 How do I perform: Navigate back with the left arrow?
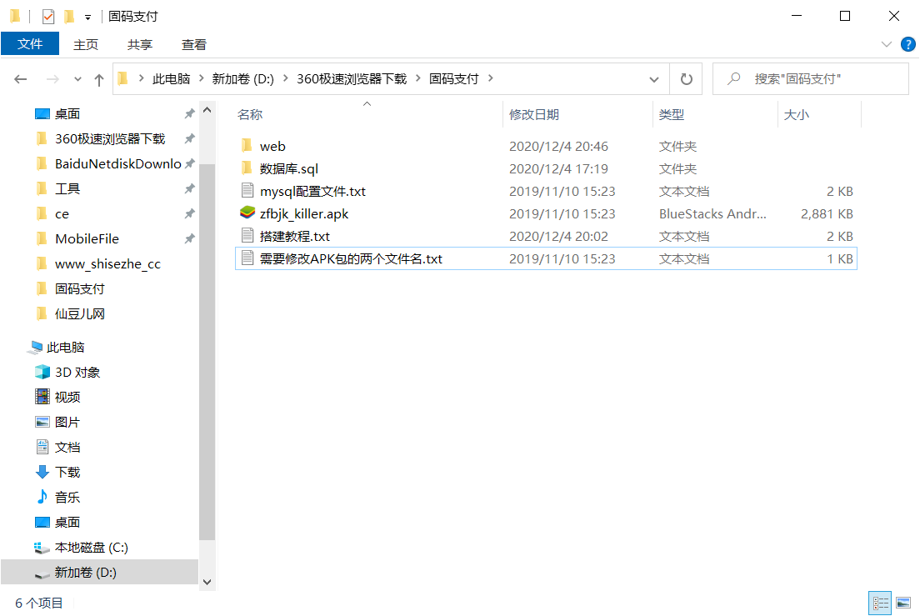click(x=21, y=79)
